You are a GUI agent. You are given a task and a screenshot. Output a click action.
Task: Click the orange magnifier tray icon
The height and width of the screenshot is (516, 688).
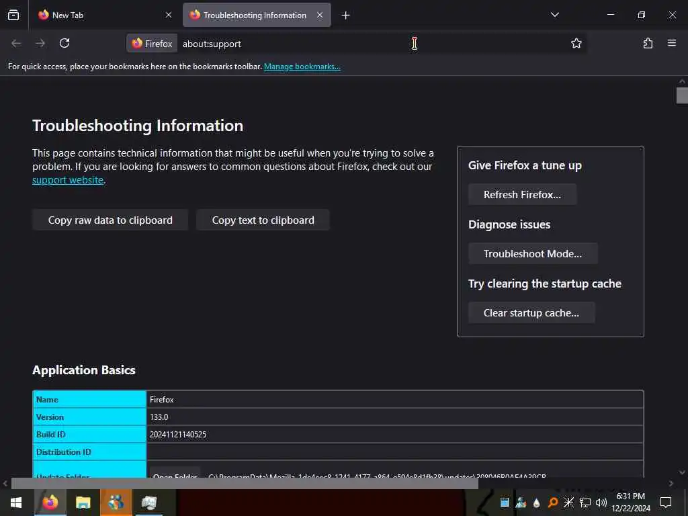tap(553, 503)
